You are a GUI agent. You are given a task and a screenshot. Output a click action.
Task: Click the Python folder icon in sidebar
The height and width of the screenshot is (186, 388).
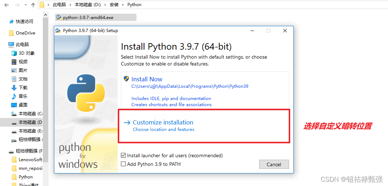[x=14, y=177]
